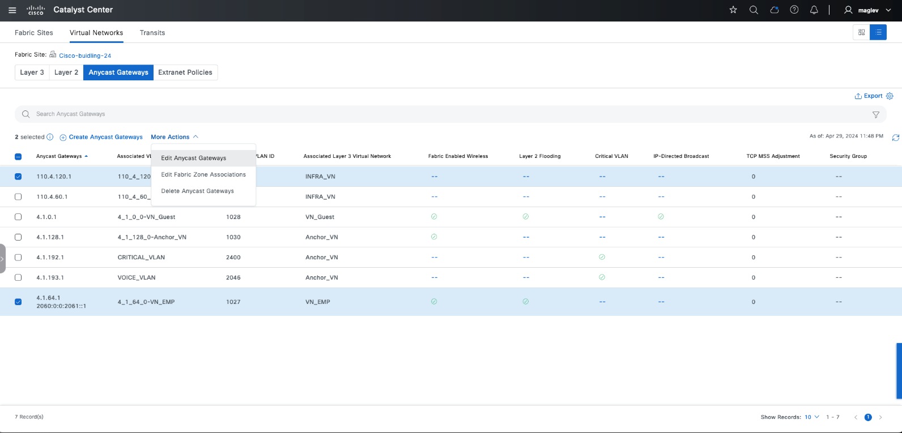902x433 pixels.
Task: Open the hamburger navigation menu
Action: click(12, 10)
